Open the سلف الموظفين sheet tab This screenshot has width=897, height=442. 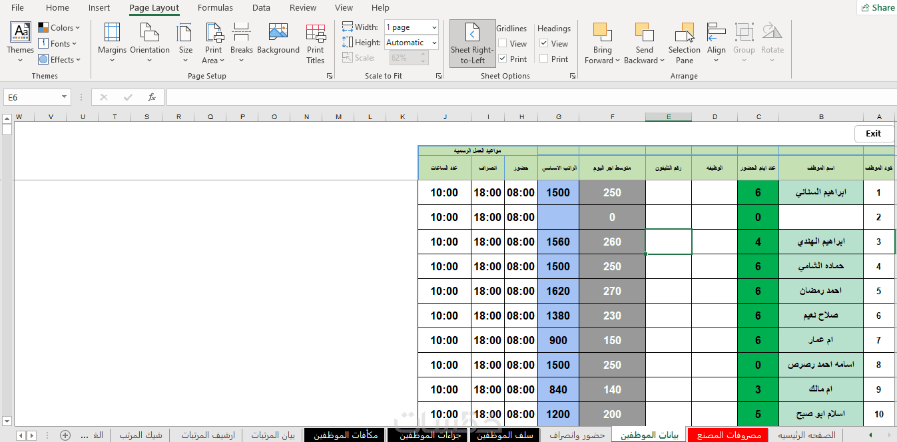click(x=506, y=435)
